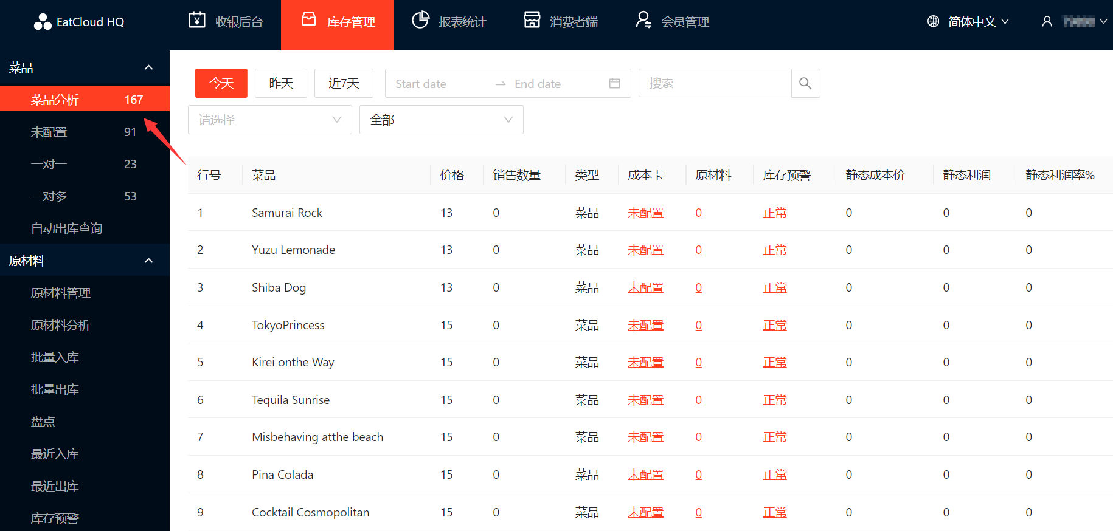Click the EatCloud HQ logo icon
This screenshot has width=1113, height=531.
43,22
